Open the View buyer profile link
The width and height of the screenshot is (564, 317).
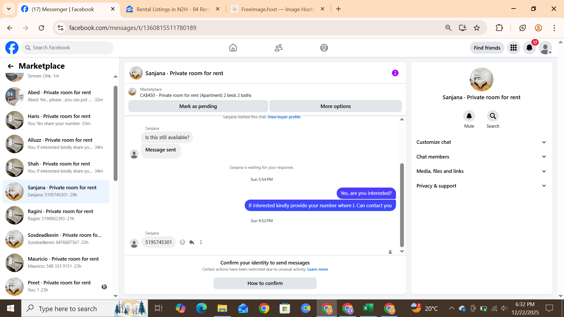(284, 117)
